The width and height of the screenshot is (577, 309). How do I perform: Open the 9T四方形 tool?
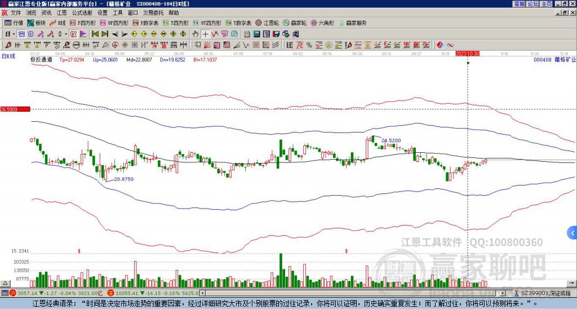(x=207, y=23)
